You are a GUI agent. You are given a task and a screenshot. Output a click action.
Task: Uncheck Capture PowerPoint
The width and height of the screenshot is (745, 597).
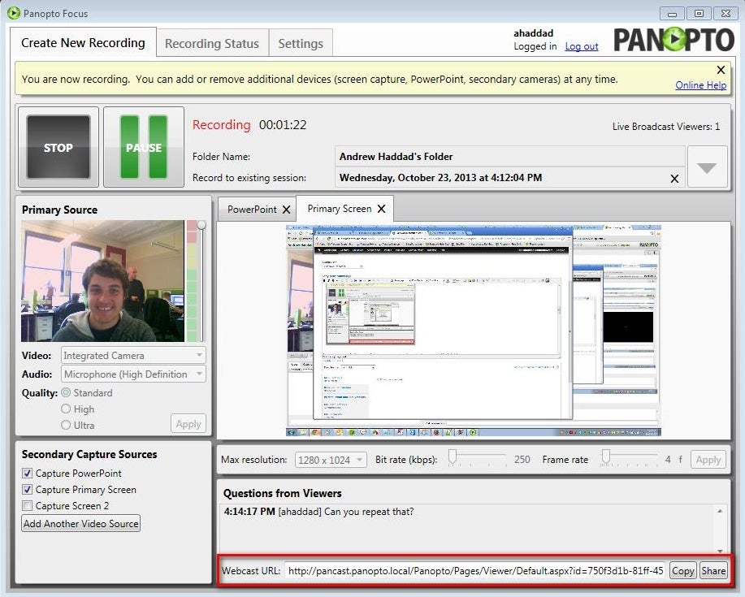click(x=28, y=474)
